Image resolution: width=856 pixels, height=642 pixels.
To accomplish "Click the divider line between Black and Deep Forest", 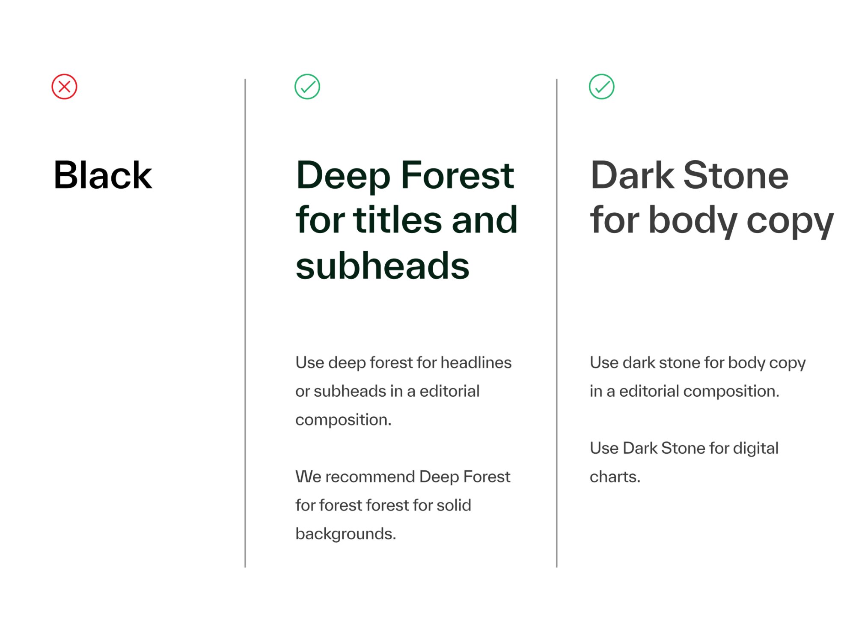I will point(245,323).
